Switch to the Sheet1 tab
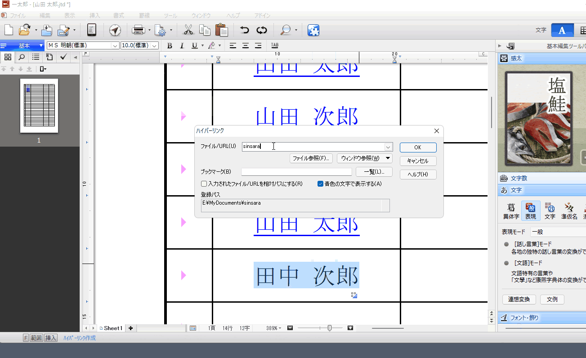This screenshot has height=358, width=586. [112, 328]
